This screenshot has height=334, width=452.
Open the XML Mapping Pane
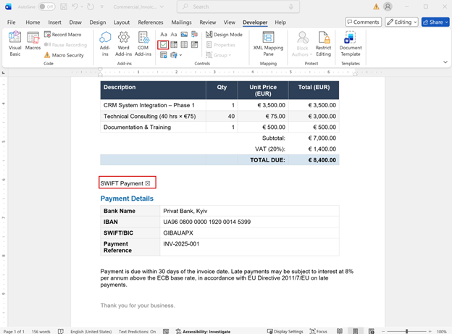[x=268, y=43]
